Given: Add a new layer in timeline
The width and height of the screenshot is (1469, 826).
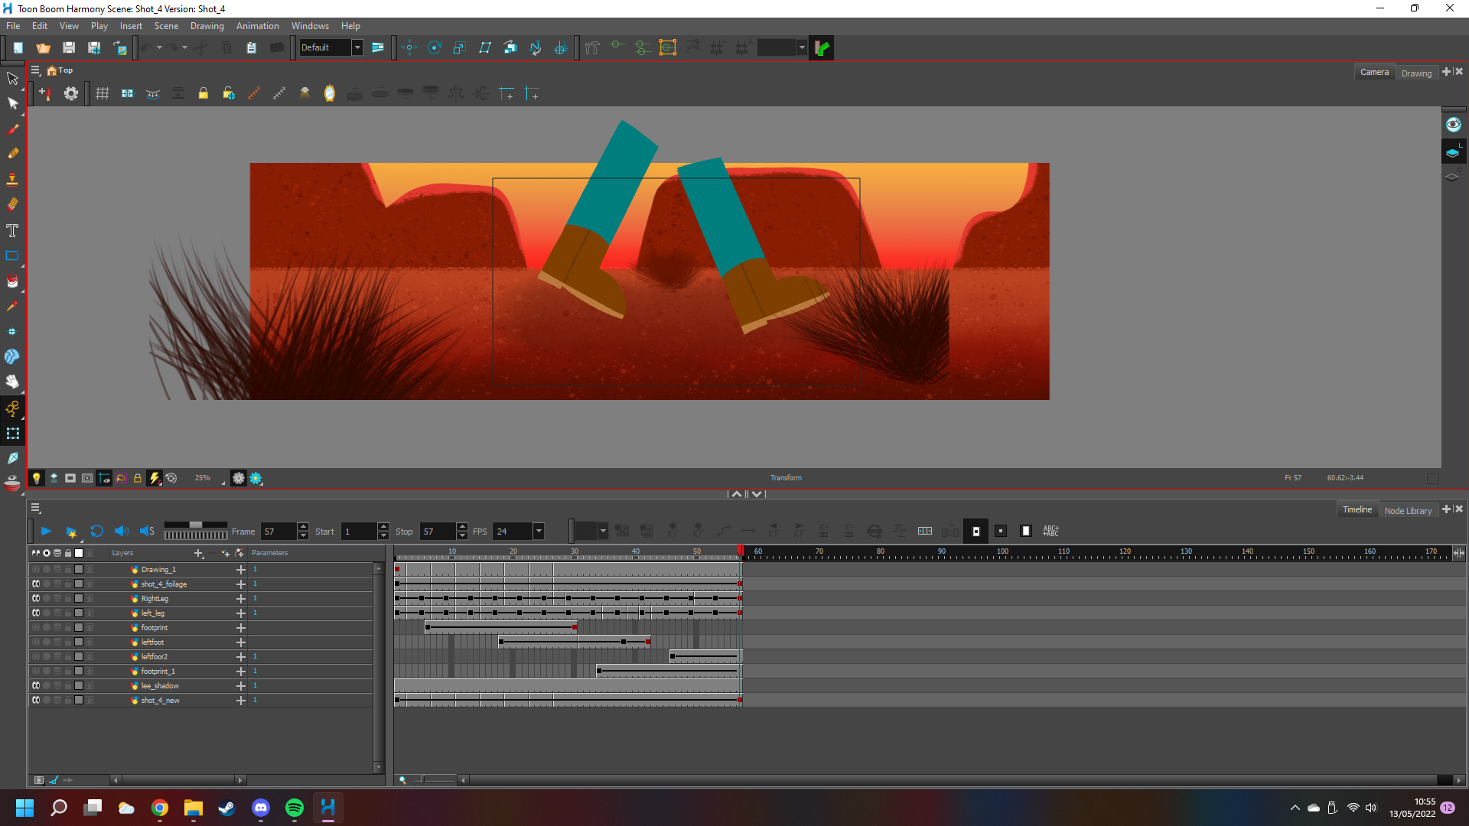Looking at the screenshot, I should click(198, 552).
